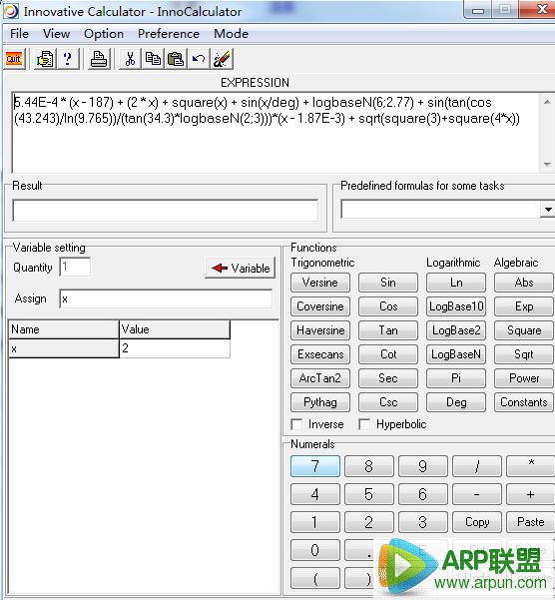The height and width of the screenshot is (600, 555).
Task: Enable the Hyperbolic checkbox
Action: pyautogui.click(x=364, y=424)
